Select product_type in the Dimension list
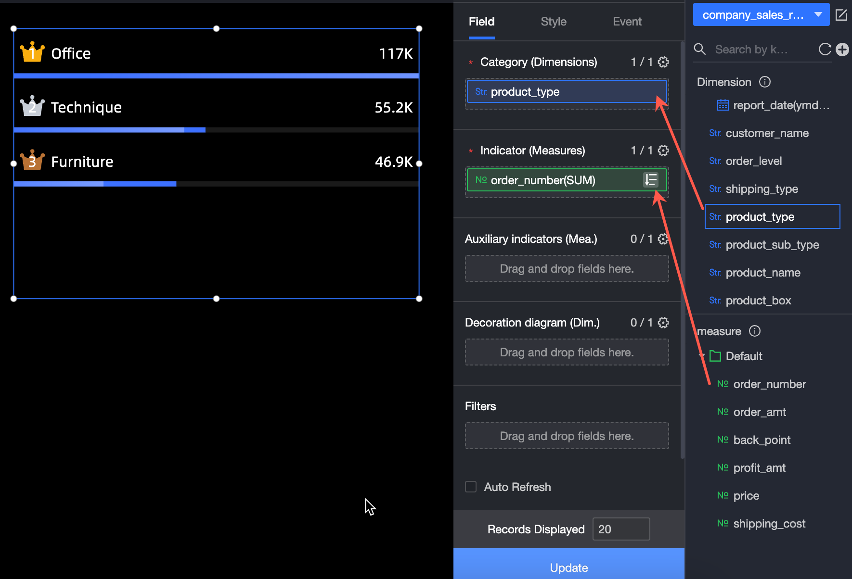852x579 pixels. click(x=773, y=216)
